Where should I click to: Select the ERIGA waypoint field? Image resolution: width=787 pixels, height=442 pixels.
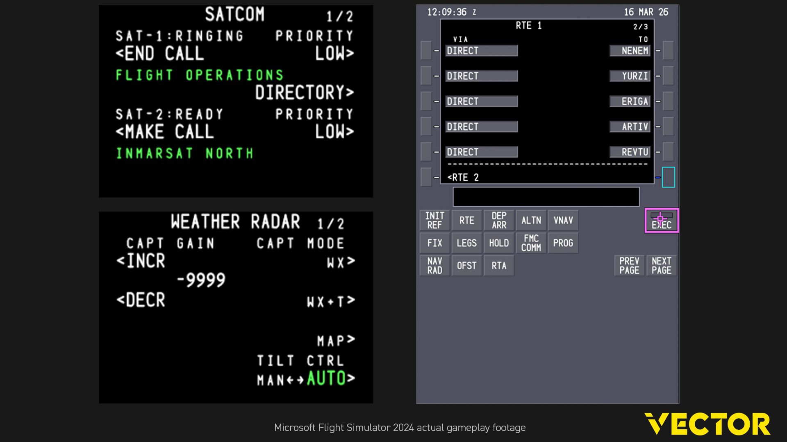point(630,101)
